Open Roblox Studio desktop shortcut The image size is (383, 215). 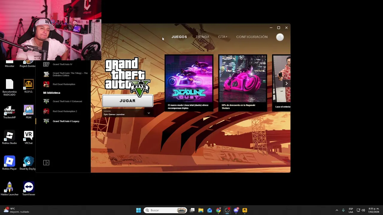tap(10, 138)
